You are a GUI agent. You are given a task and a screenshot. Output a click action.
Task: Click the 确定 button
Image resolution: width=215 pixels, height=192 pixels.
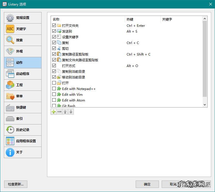tap(147, 184)
